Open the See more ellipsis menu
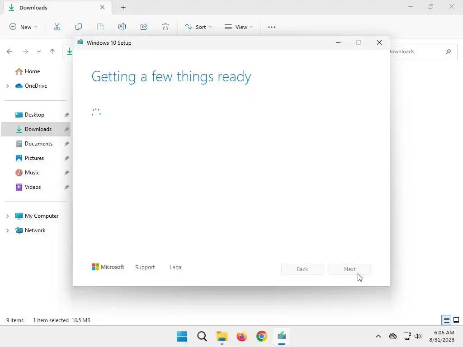463x347 pixels. click(x=272, y=27)
